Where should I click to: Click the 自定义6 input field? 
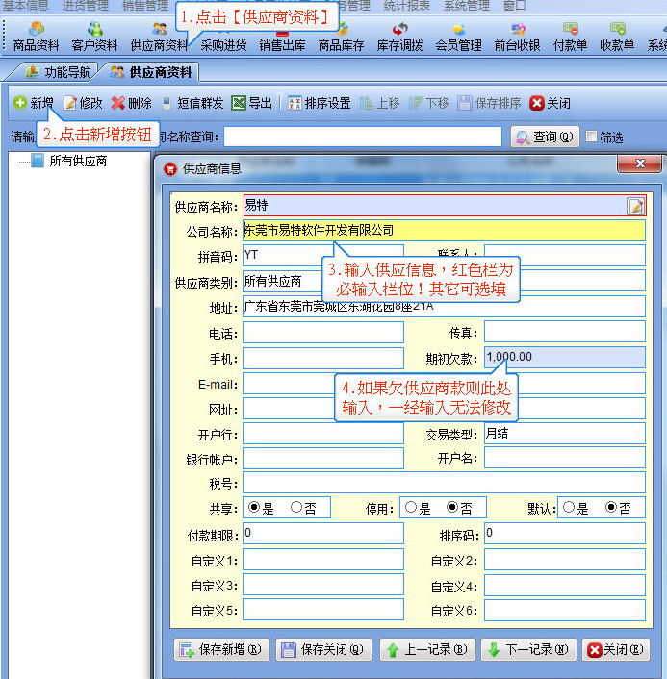(565, 610)
